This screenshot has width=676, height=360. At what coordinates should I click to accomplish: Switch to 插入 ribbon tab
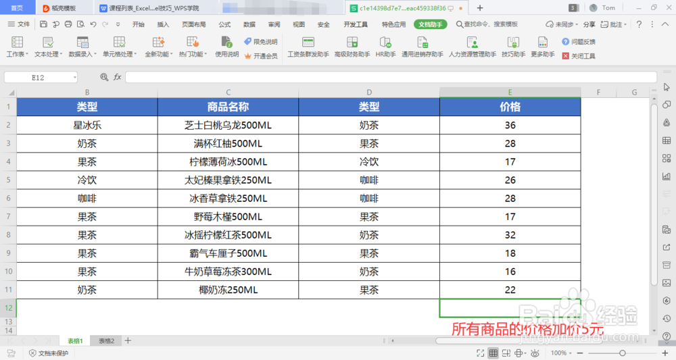pyautogui.click(x=163, y=24)
